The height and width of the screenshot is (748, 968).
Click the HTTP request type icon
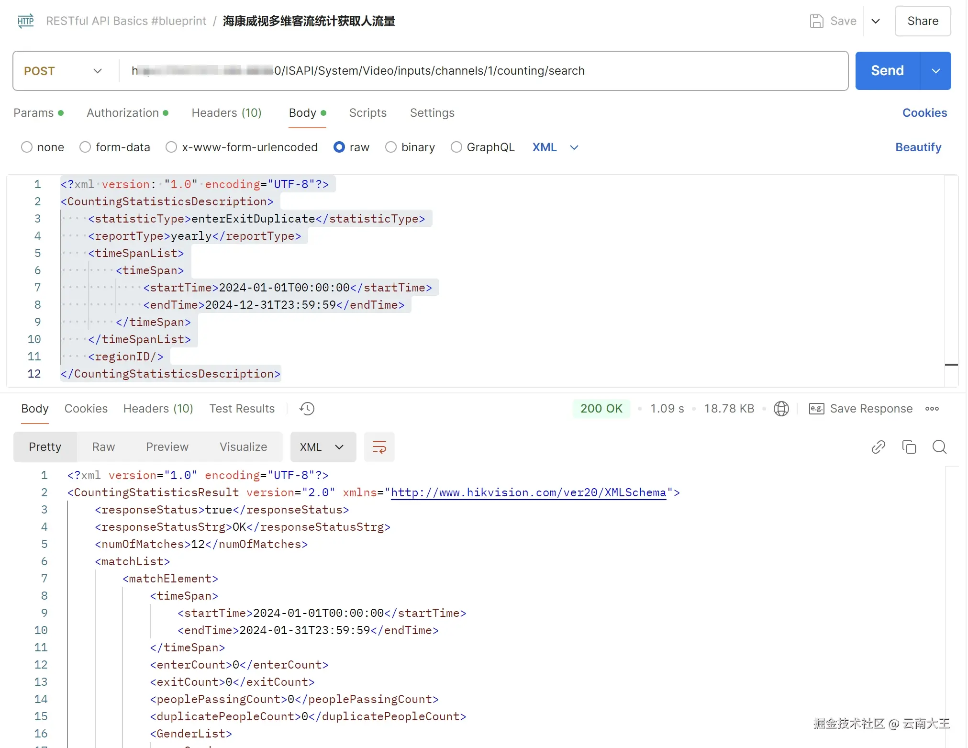[25, 21]
